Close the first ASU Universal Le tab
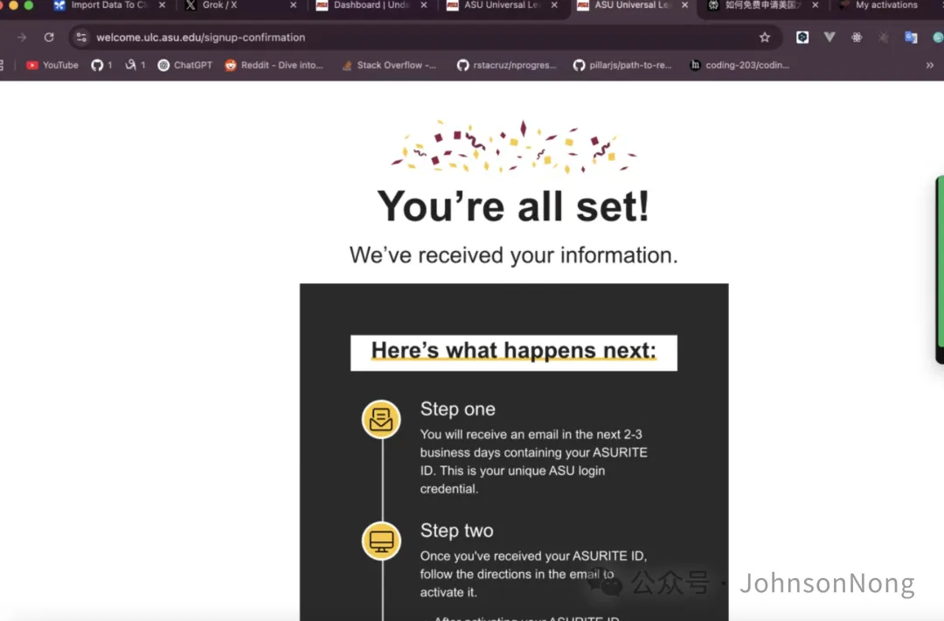944x621 pixels. click(554, 5)
